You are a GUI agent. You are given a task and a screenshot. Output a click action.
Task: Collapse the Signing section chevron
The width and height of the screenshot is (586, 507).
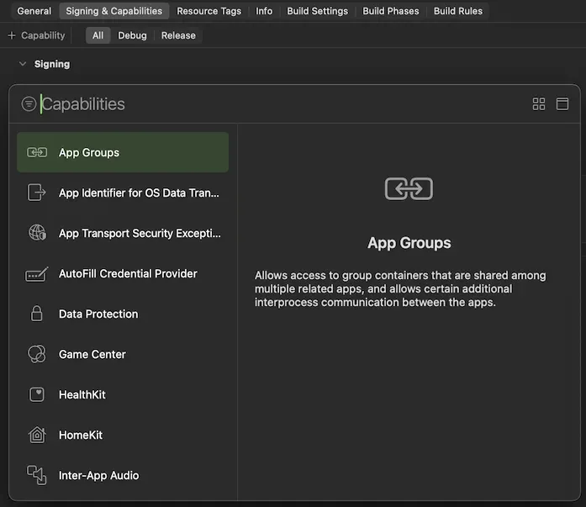pyautogui.click(x=23, y=64)
